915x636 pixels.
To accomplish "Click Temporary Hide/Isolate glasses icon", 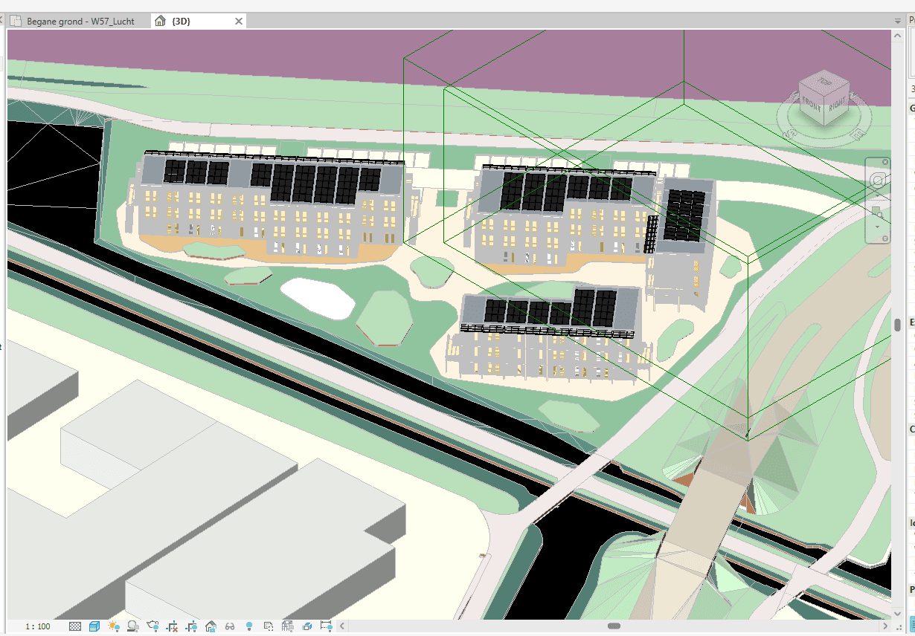I will click(x=230, y=626).
